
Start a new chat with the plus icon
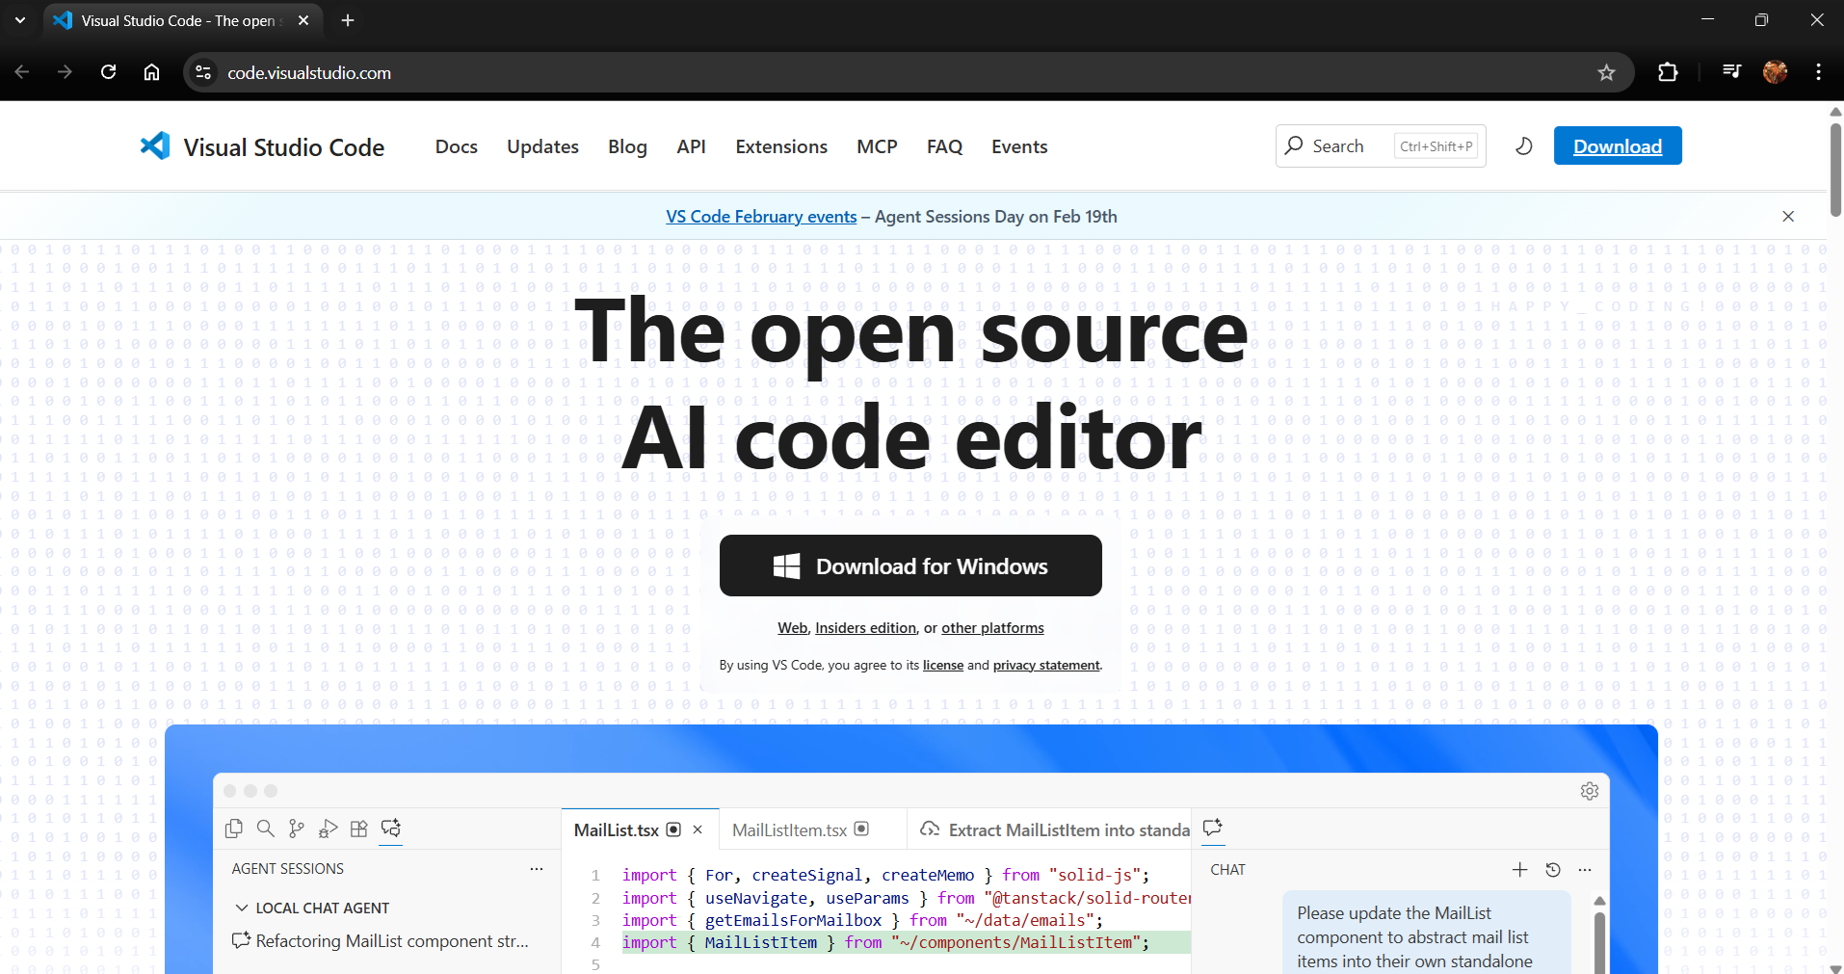coord(1520,869)
